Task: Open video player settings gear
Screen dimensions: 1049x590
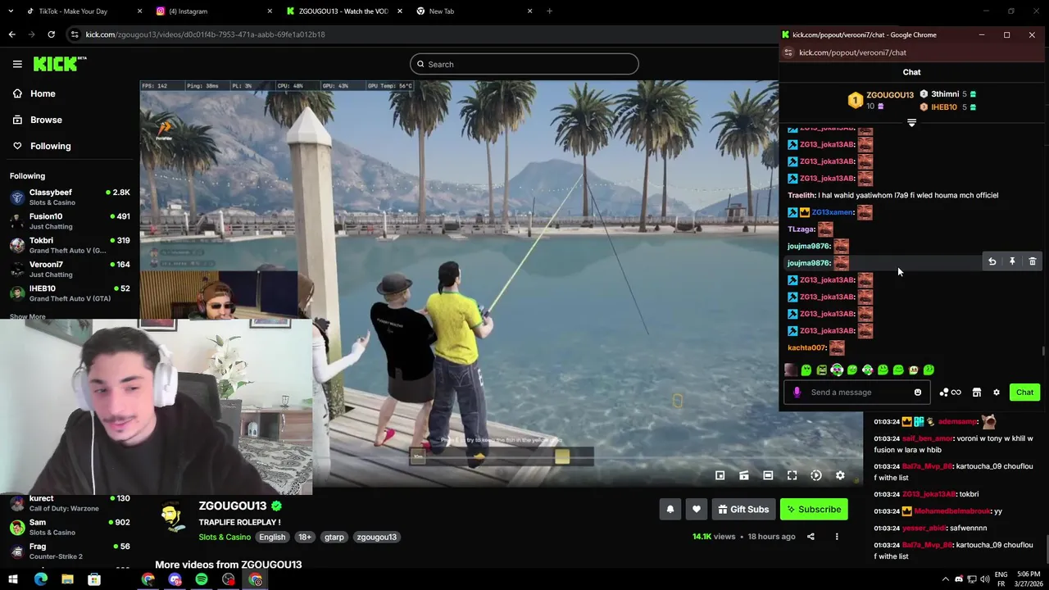Action: [x=840, y=475]
